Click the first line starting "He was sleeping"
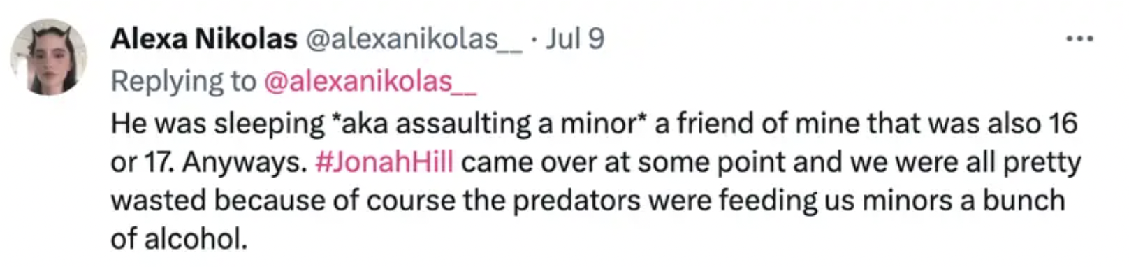Screen dimensions: 1129x267 click(595, 124)
